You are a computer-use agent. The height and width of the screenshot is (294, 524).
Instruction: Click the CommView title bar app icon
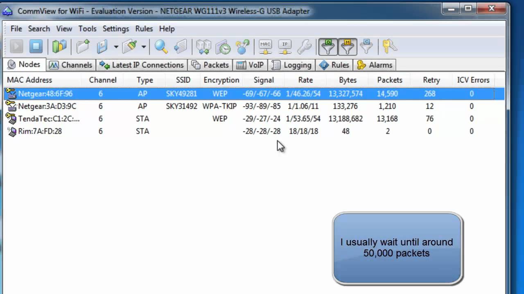tap(7, 11)
